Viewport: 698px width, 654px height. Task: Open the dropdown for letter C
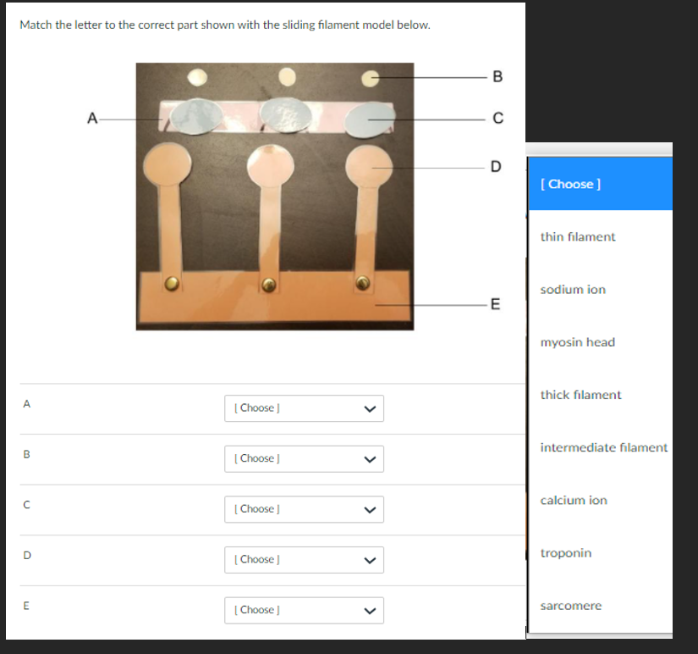[x=304, y=509]
